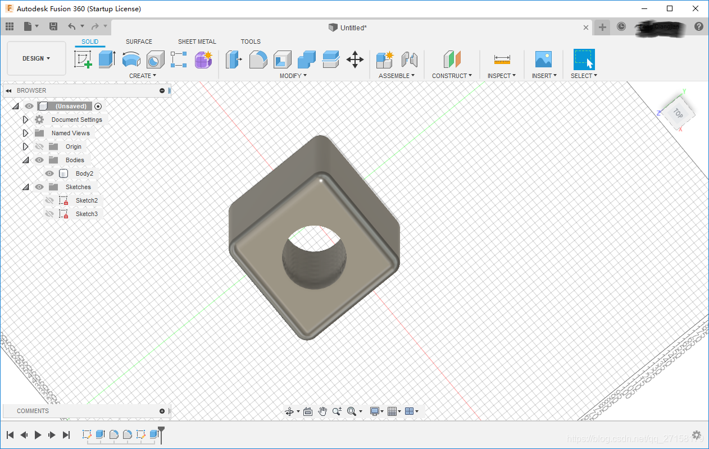Click the Move/Copy arrows icon
The height and width of the screenshot is (449, 709).
click(x=354, y=59)
